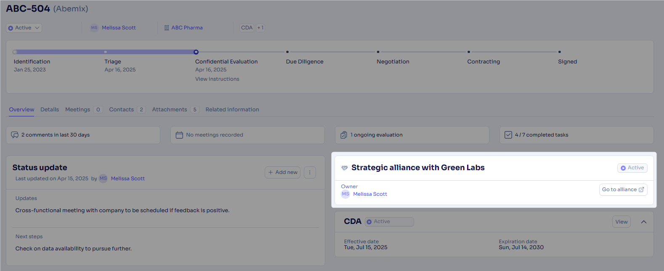Select the Identification stage marker
Viewport: 664px width, 271px height.
tap(15, 52)
